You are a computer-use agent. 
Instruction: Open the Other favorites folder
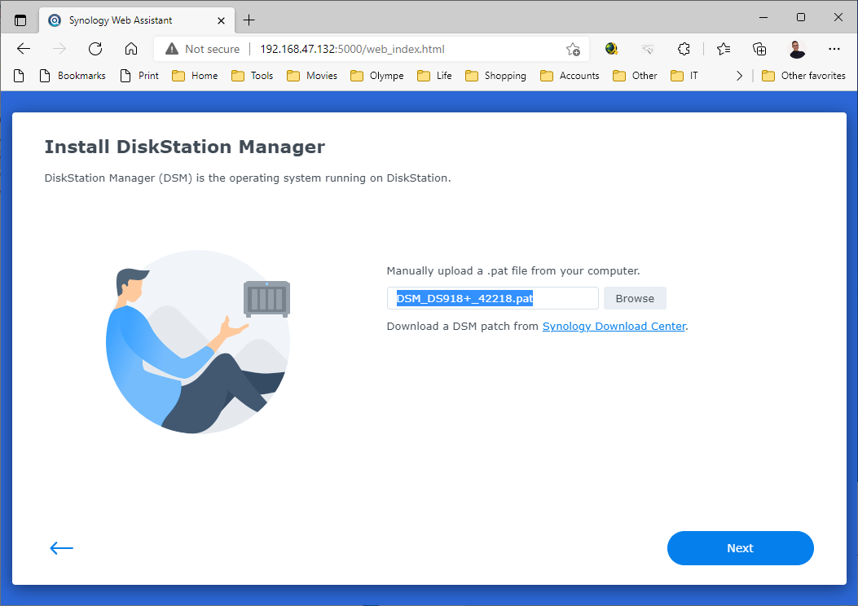point(804,76)
